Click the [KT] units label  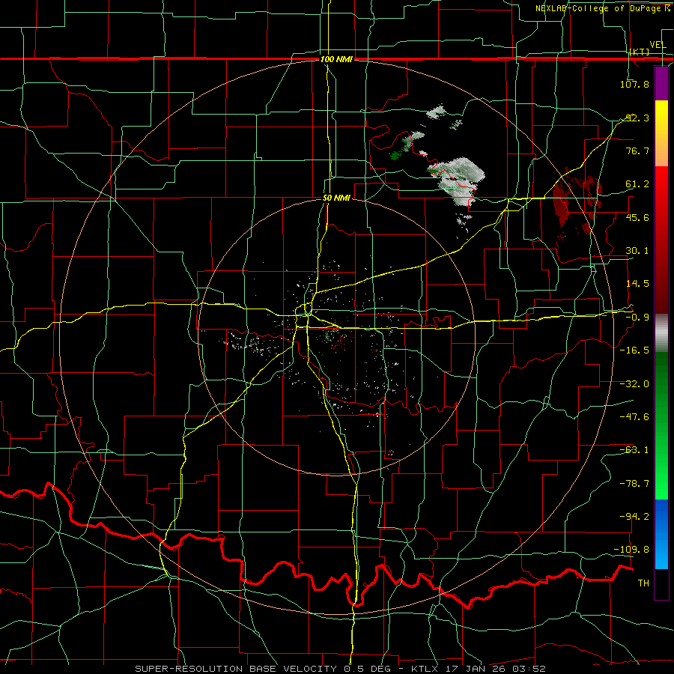[640, 52]
